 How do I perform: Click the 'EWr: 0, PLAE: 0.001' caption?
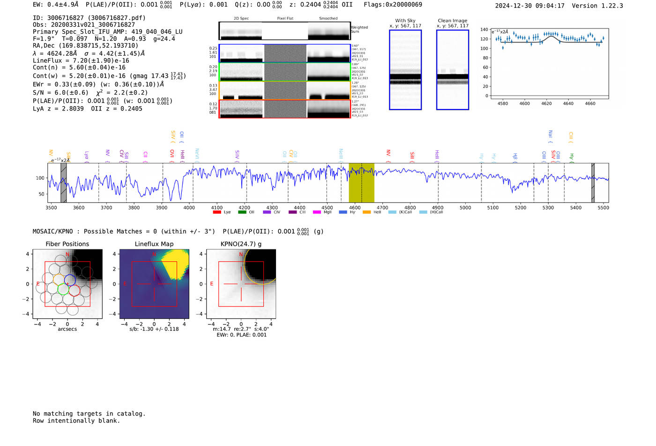pyautogui.click(x=241, y=335)
